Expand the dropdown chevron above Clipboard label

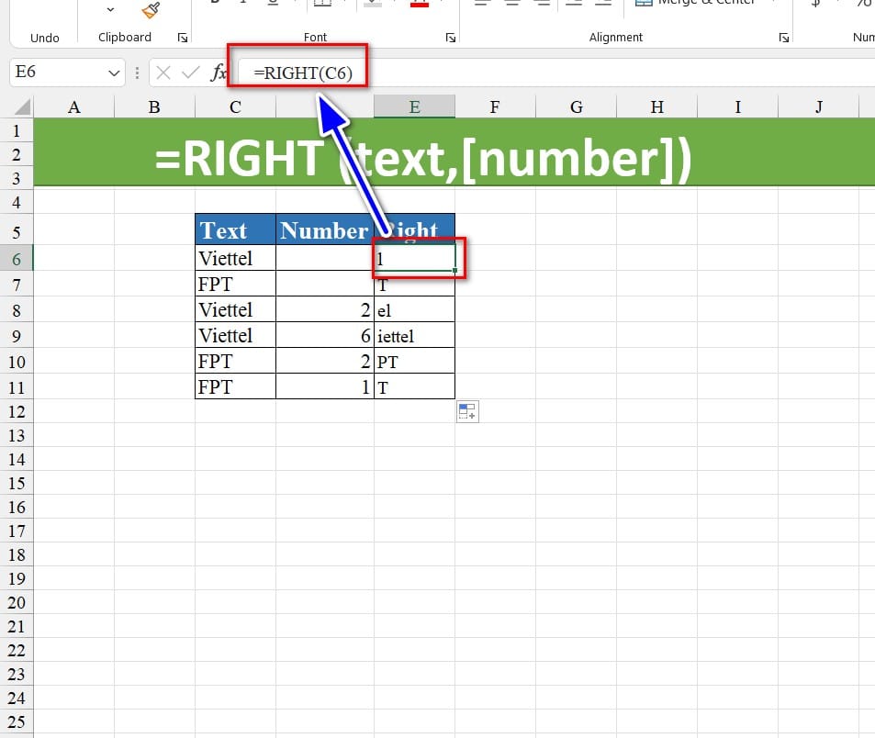[x=111, y=9]
